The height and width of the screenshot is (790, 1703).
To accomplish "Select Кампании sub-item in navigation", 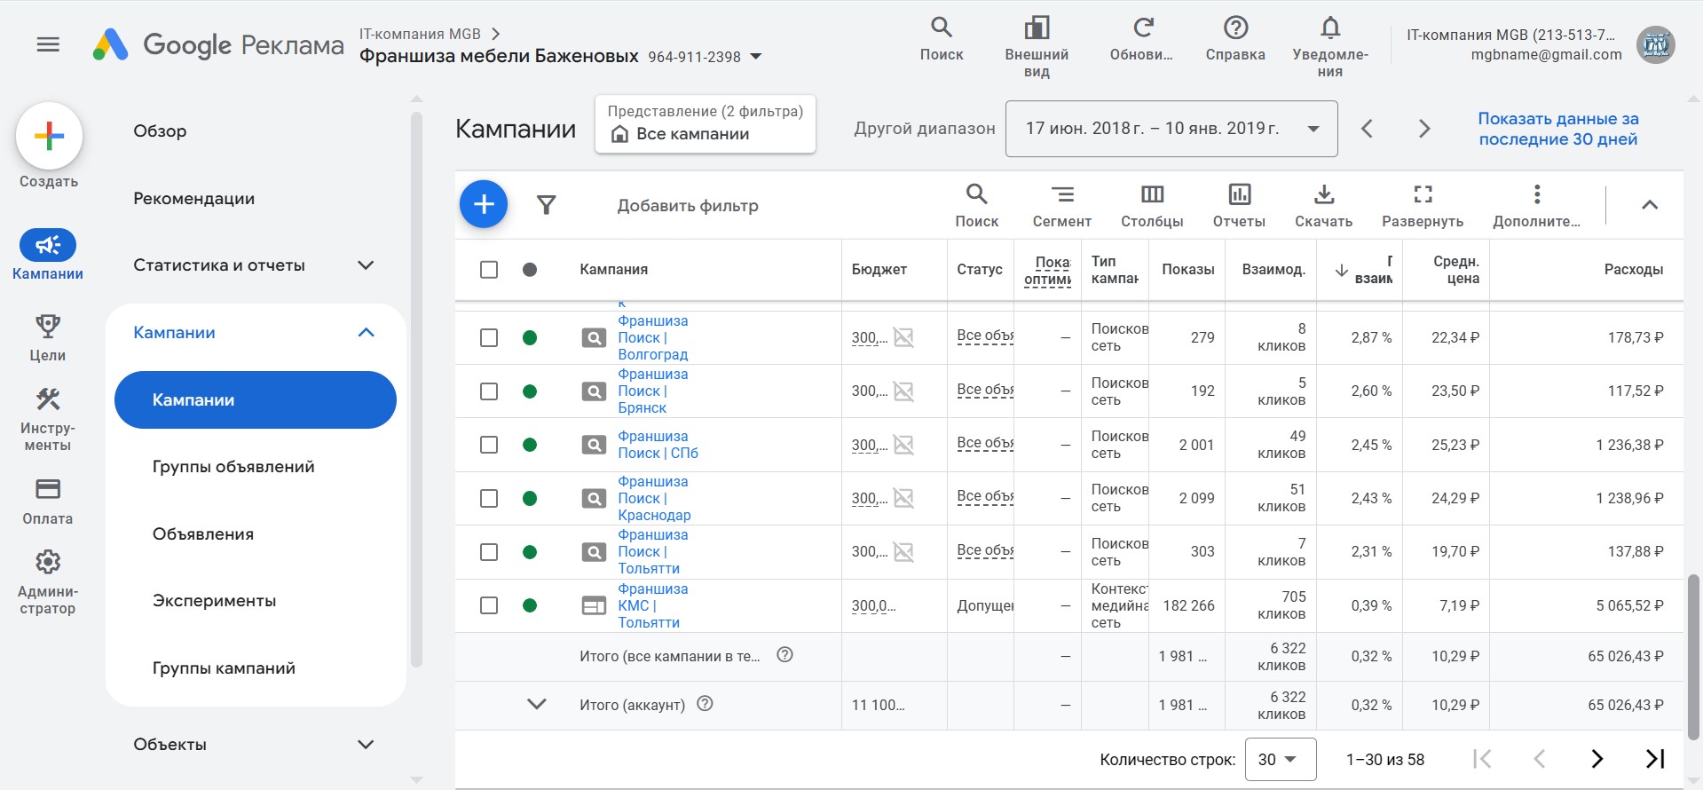I will point(256,400).
